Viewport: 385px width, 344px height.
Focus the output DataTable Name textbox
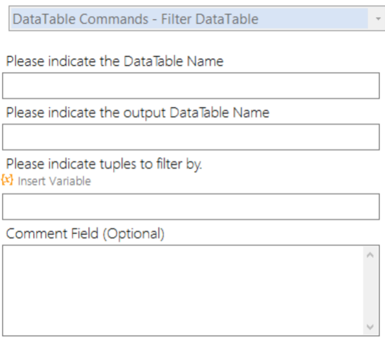click(x=191, y=137)
